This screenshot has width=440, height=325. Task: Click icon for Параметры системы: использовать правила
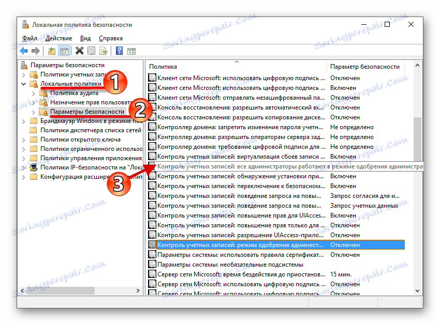152,255
